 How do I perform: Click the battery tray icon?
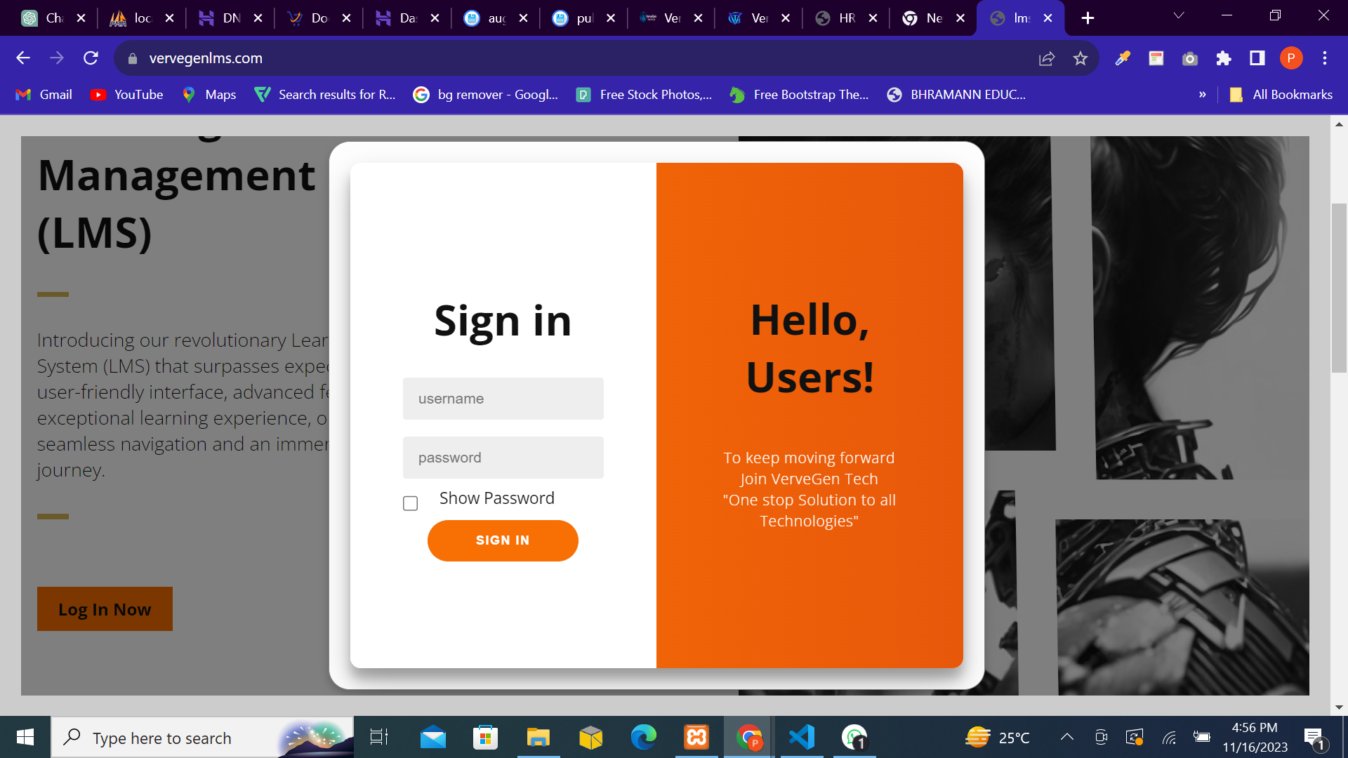coord(1201,738)
